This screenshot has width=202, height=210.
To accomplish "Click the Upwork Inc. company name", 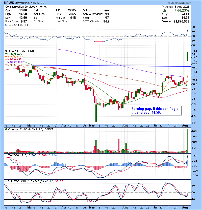I will (22, 3).
